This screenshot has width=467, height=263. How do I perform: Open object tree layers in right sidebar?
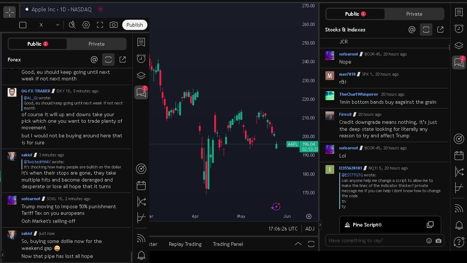coord(459,46)
